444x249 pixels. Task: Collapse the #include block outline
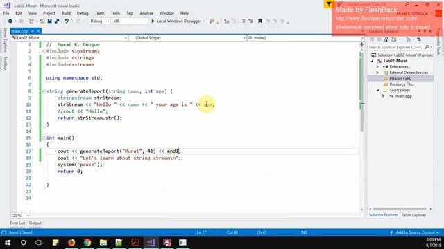(x=44, y=51)
